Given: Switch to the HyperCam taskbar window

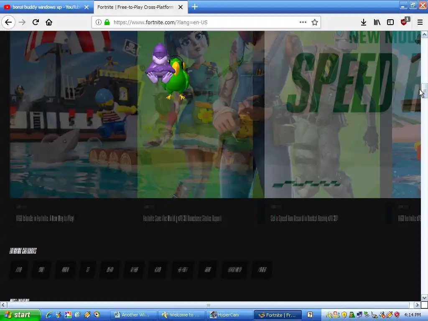Looking at the screenshot, I should pyautogui.click(x=229, y=315).
